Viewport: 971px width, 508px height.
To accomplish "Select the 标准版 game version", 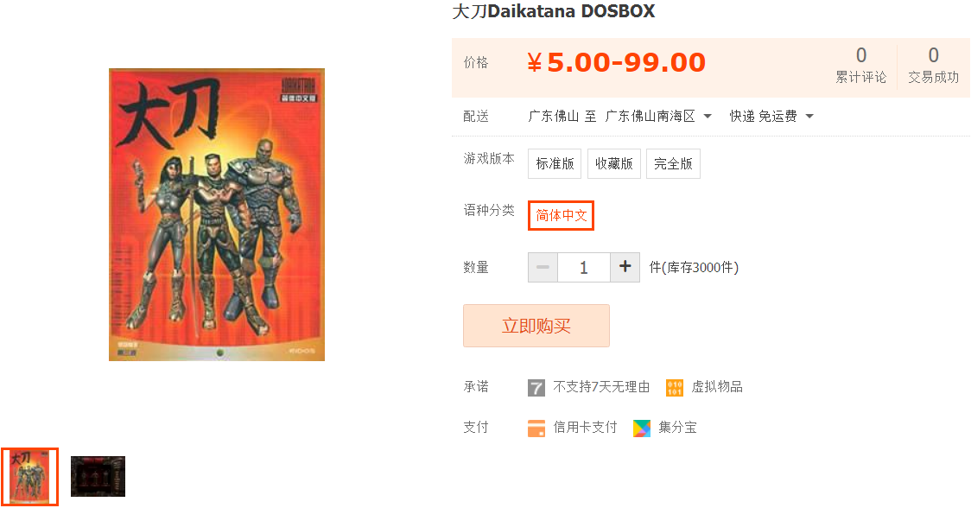I will click(555, 163).
